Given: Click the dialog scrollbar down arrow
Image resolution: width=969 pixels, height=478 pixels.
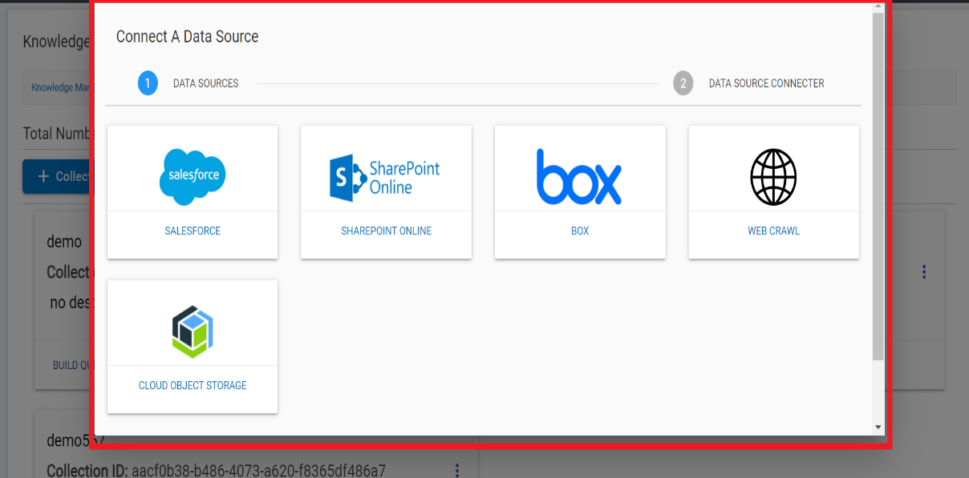Looking at the screenshot, I should 878,428.
